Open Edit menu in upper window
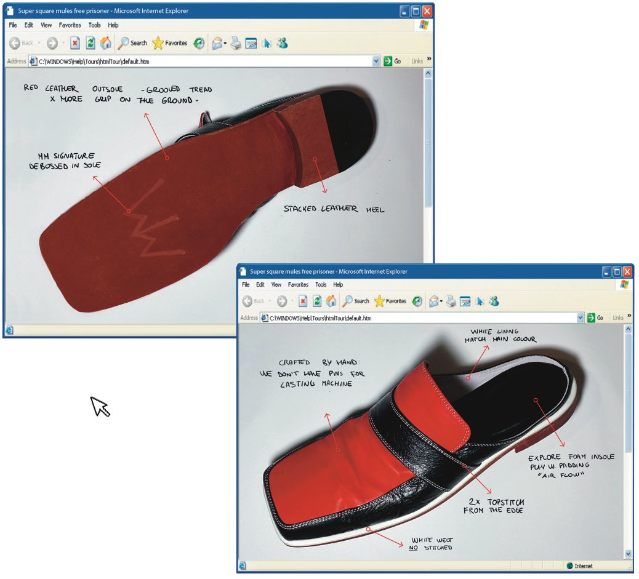Viewport: 639px width, 579px height. [28, 25]
